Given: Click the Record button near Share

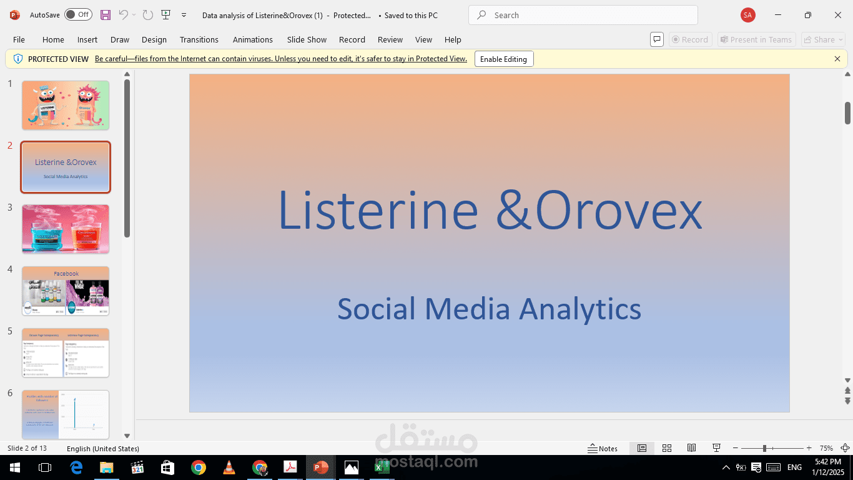Looking at the screenshot, I should [x=690, y=39].
